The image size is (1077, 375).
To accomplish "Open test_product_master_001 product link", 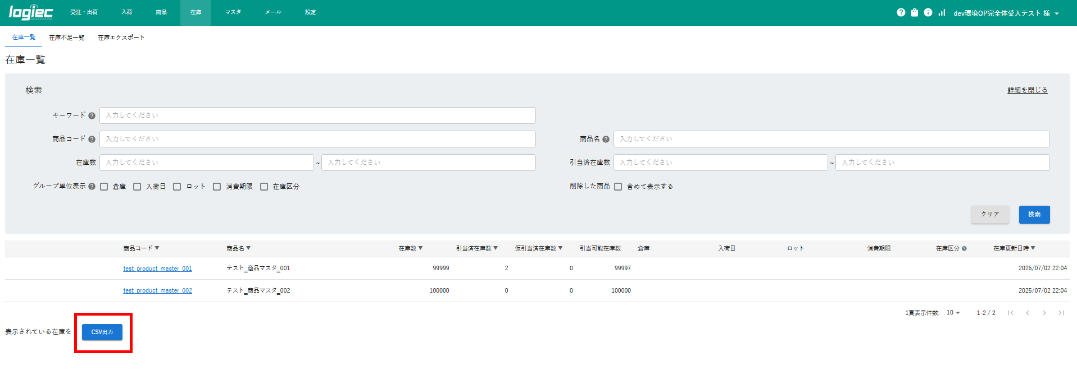I will [x=157, y=268].
